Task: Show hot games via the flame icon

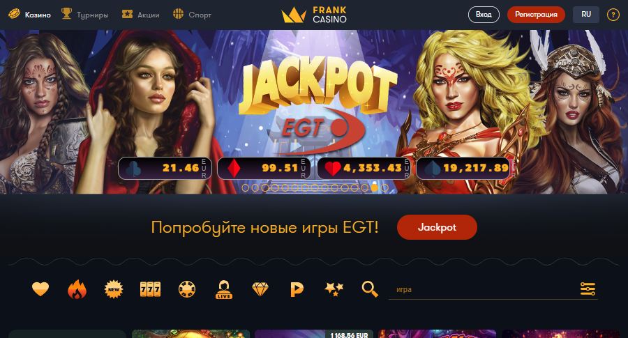Action: point(77,289)
